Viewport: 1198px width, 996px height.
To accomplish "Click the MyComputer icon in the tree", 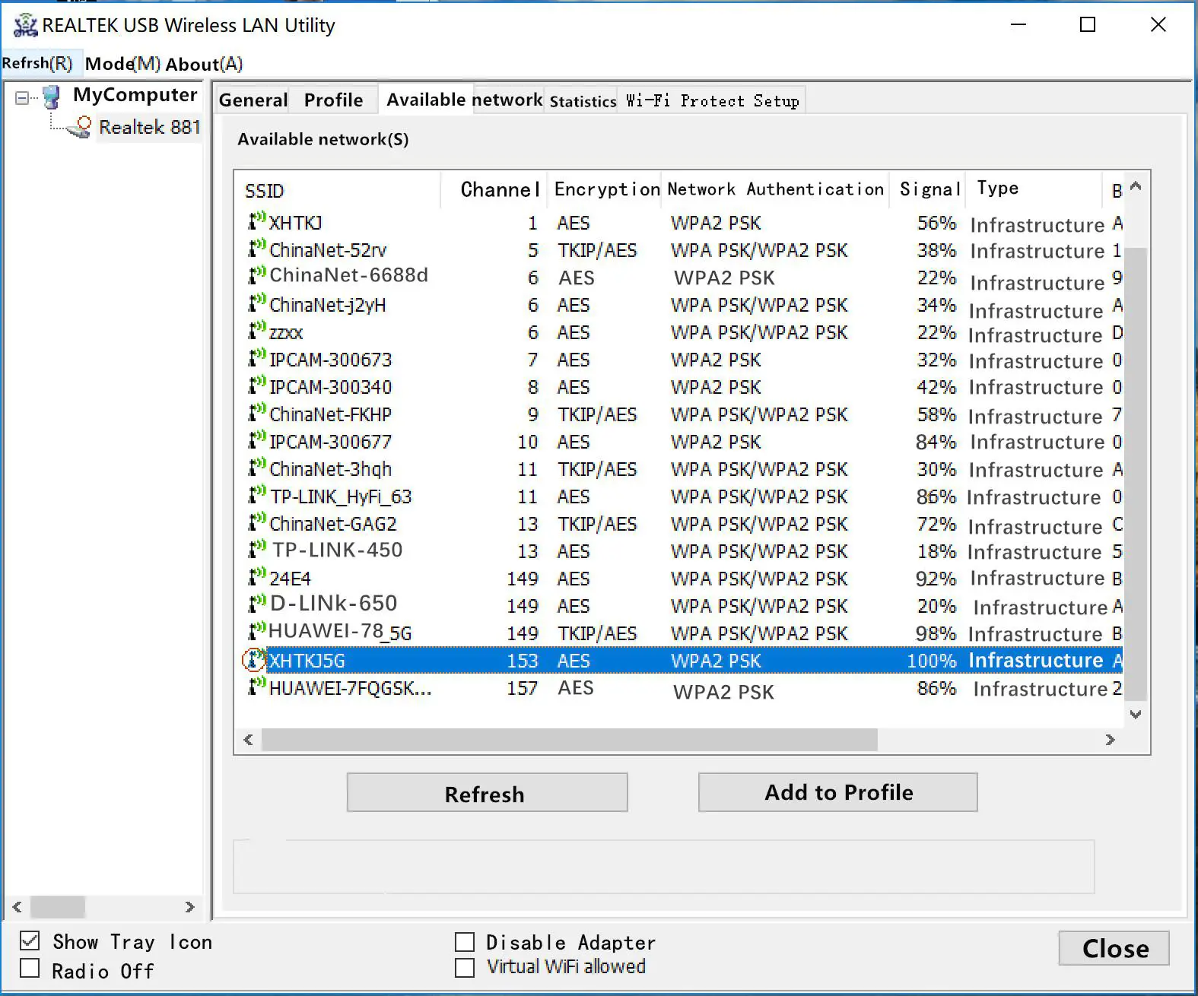I will (52, 97).
